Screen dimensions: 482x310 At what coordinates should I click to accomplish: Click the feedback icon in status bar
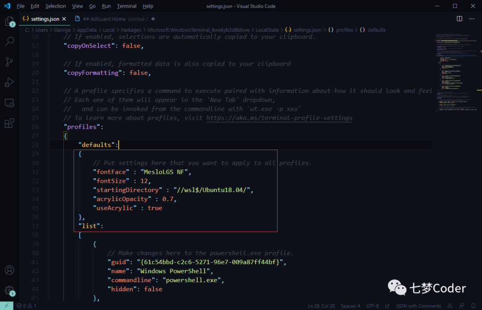coord(462,306)
